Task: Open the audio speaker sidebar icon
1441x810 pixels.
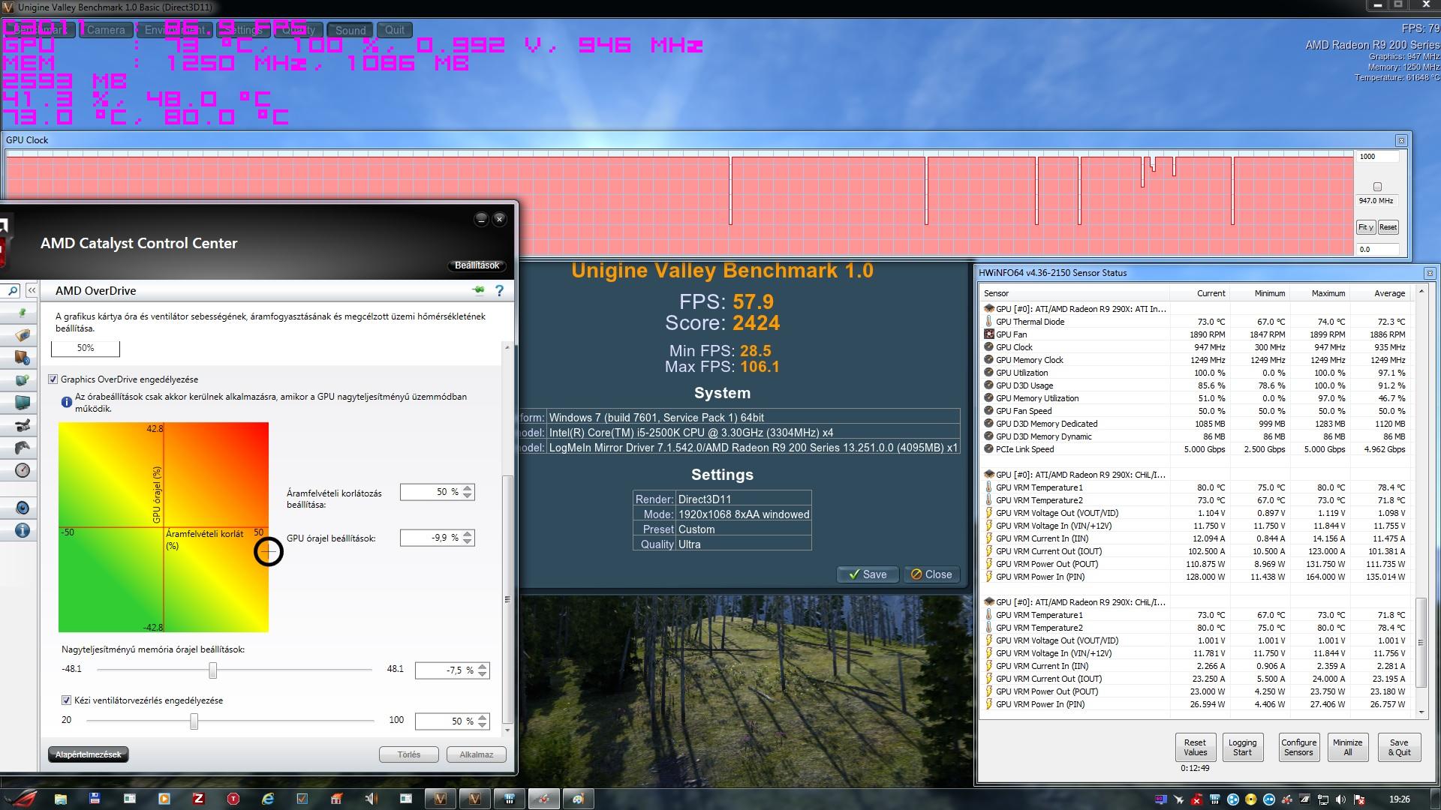Action: 23,508
